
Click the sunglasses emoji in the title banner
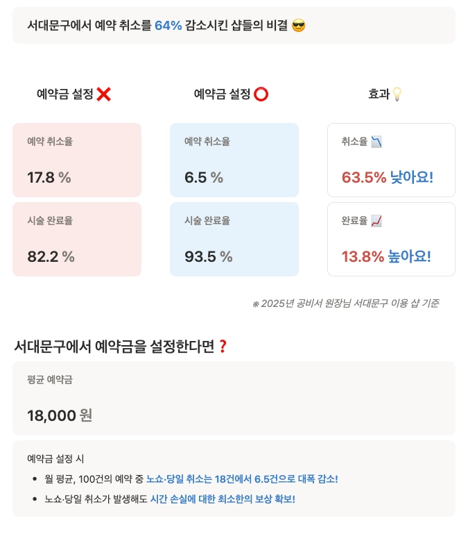(x=299, y=26)
